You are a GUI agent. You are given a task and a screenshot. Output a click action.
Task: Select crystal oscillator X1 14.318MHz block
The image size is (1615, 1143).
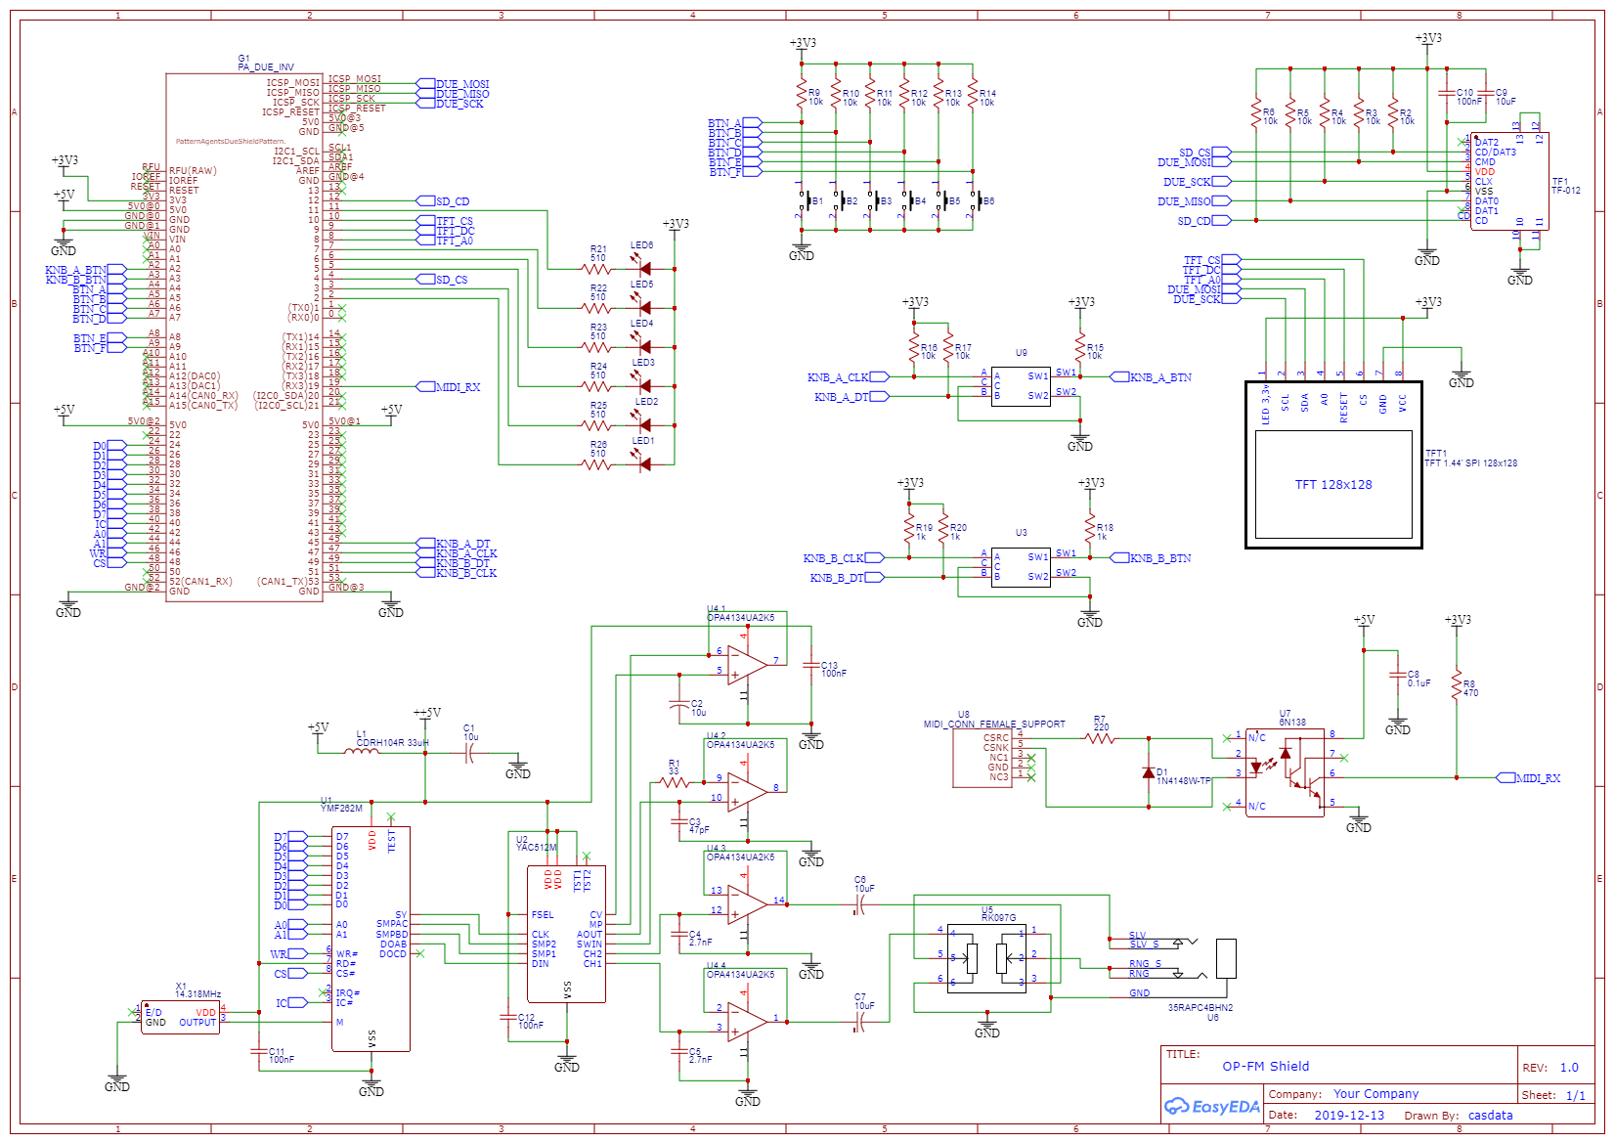point(181,1017)
